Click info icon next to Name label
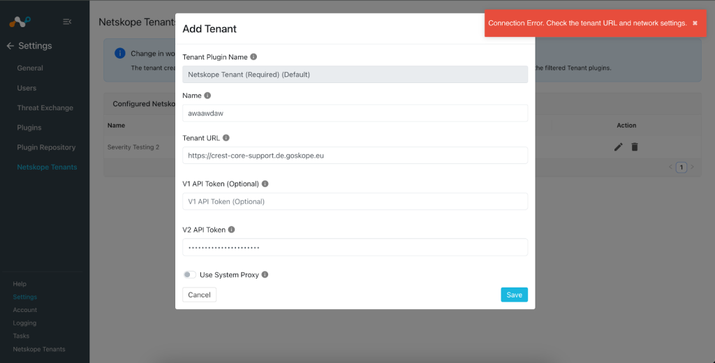Image resolution: width=715 pixels, height=363 pixels. click(x=207, y=96)
